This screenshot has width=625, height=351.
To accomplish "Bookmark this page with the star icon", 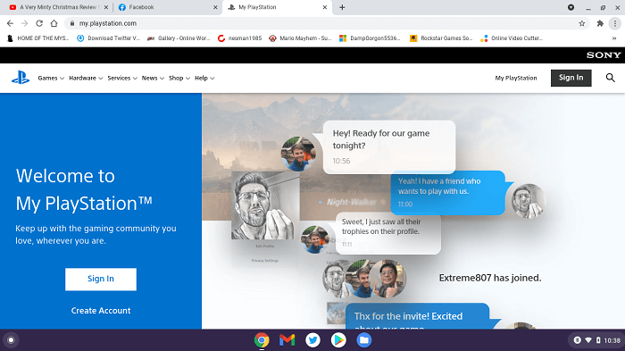I will click(x=582, y=23).
